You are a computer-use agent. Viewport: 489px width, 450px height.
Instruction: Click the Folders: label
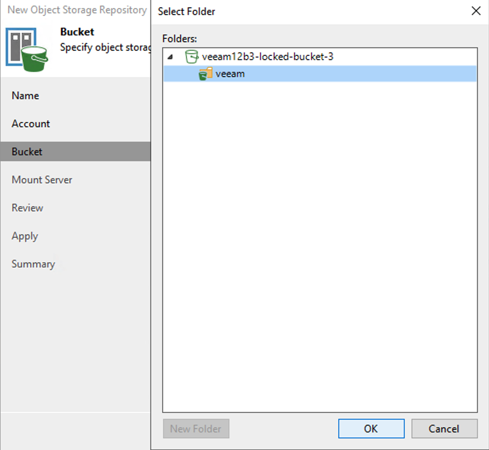click(x=180, y=39)
